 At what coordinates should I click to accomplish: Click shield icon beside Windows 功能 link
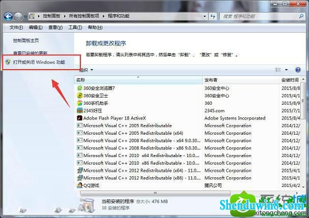pos(8,62)
